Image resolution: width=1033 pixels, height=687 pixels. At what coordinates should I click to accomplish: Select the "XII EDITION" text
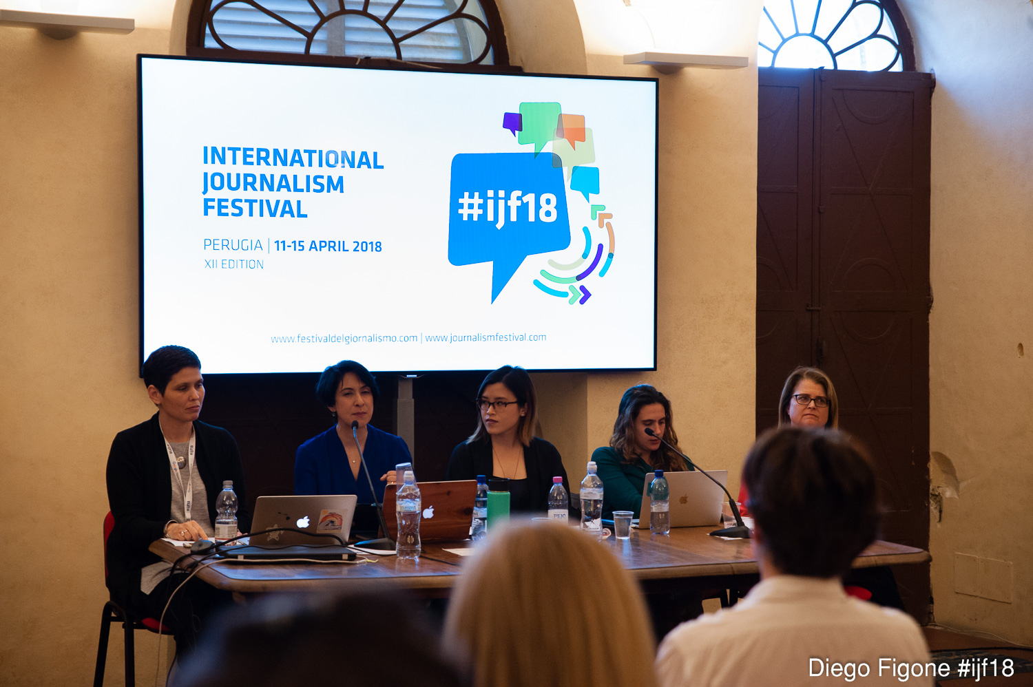pyautogui.click(x=234, y=264)
